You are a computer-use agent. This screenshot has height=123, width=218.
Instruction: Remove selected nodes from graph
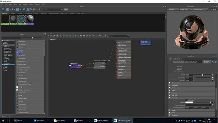pyautogui.click(x=67, y=36)
